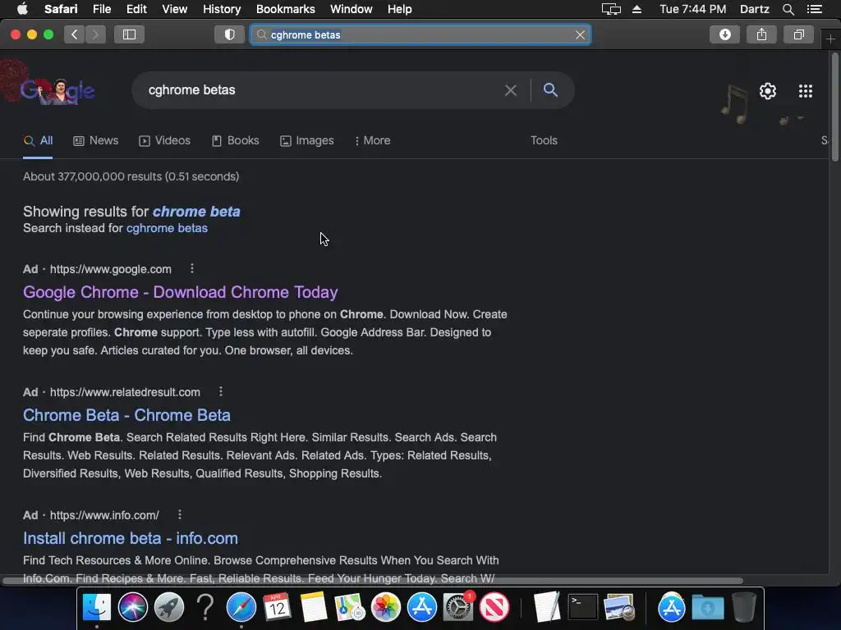Open the Bookmarks menu
This screenshot has width=841, height=630.
[285, 9]
